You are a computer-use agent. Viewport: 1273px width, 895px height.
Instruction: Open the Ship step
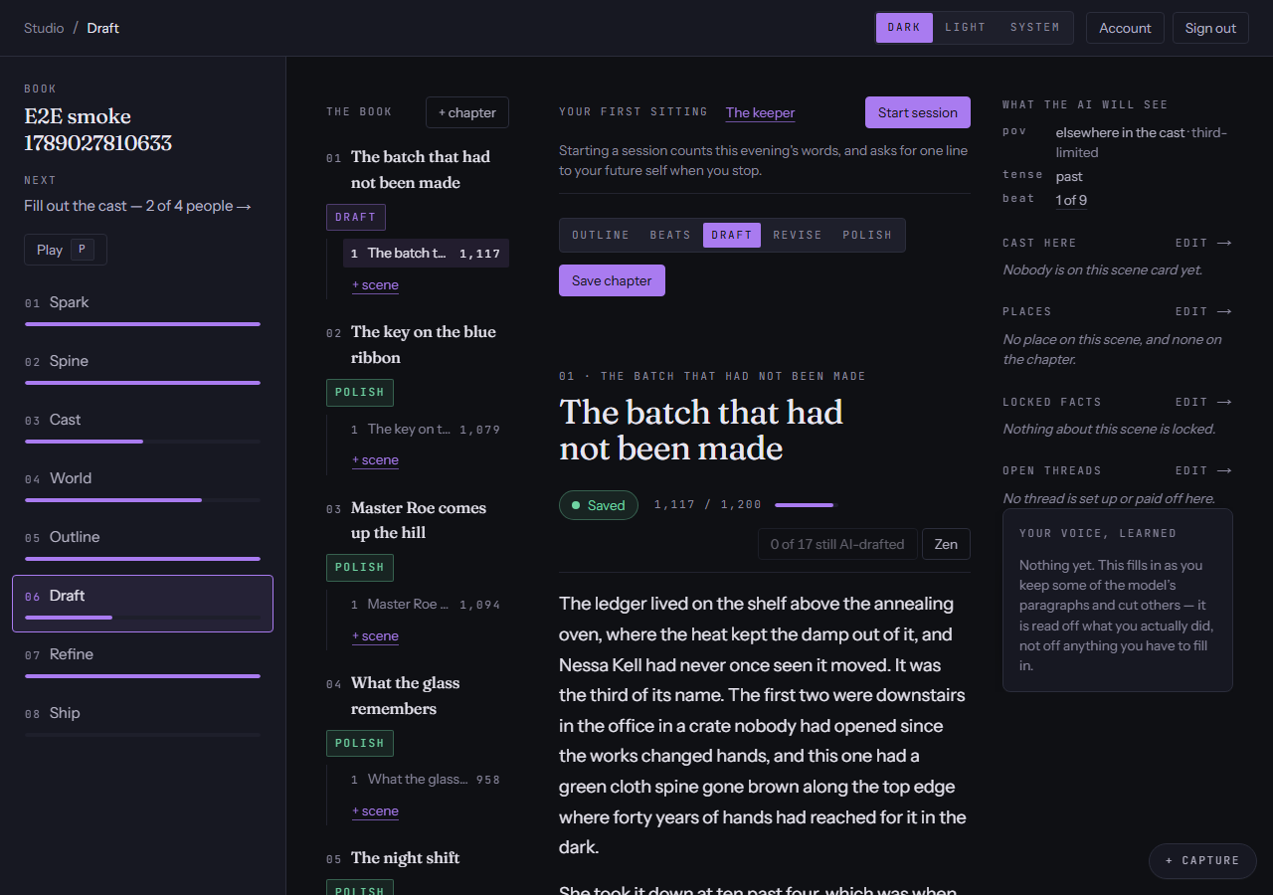coord(142,719)
